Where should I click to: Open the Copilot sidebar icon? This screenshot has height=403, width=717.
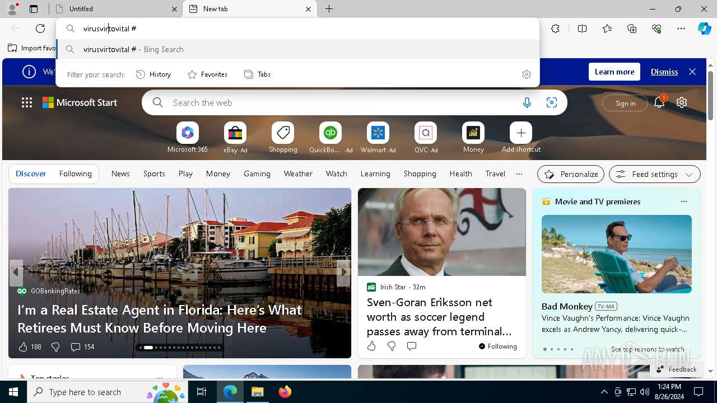click(704, 29)
